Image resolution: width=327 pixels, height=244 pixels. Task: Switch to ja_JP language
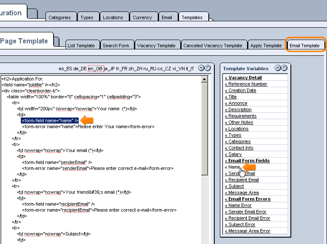click(x=109, y=69)
